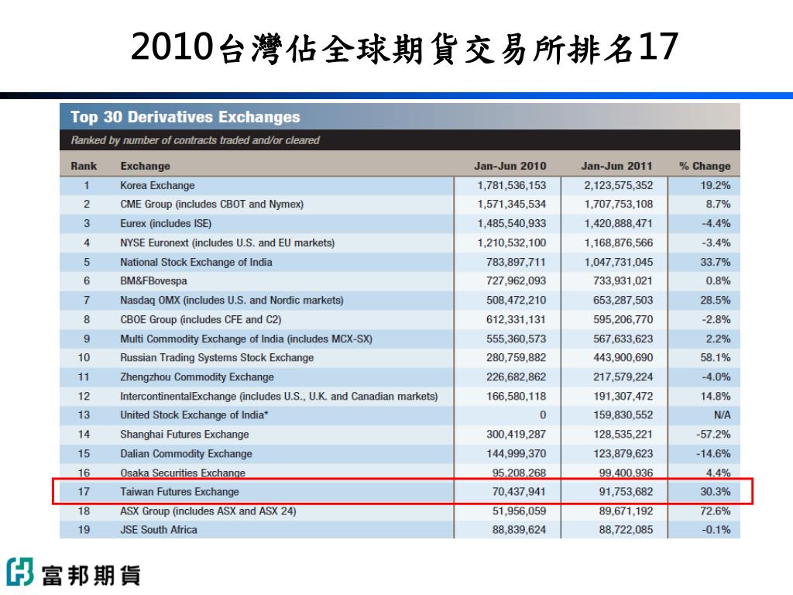This screenshot has width=793, height=595.
Task: Select 'United Stock Exchange of India*'
Action: tap(194, 415)
